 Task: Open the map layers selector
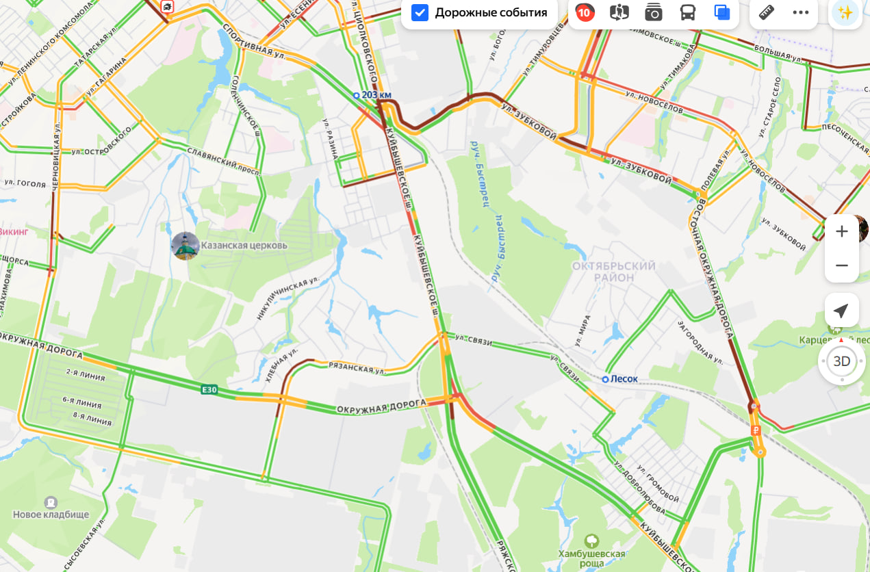pyautogui.click(x=722, y=12)
